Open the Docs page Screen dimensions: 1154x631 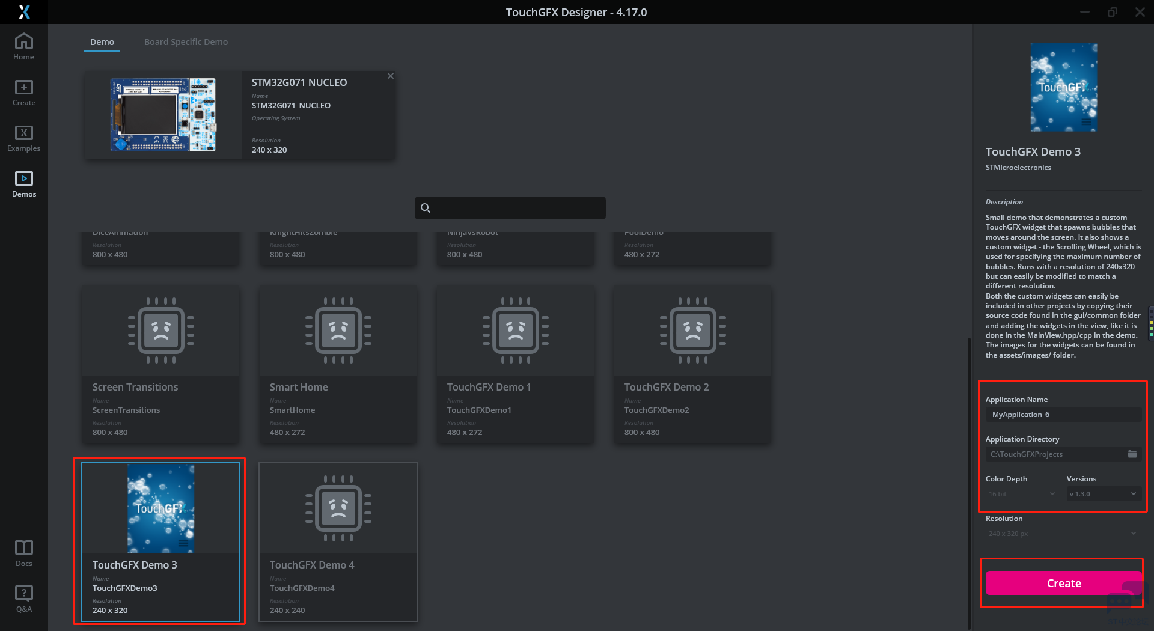(x=24, y=553)
